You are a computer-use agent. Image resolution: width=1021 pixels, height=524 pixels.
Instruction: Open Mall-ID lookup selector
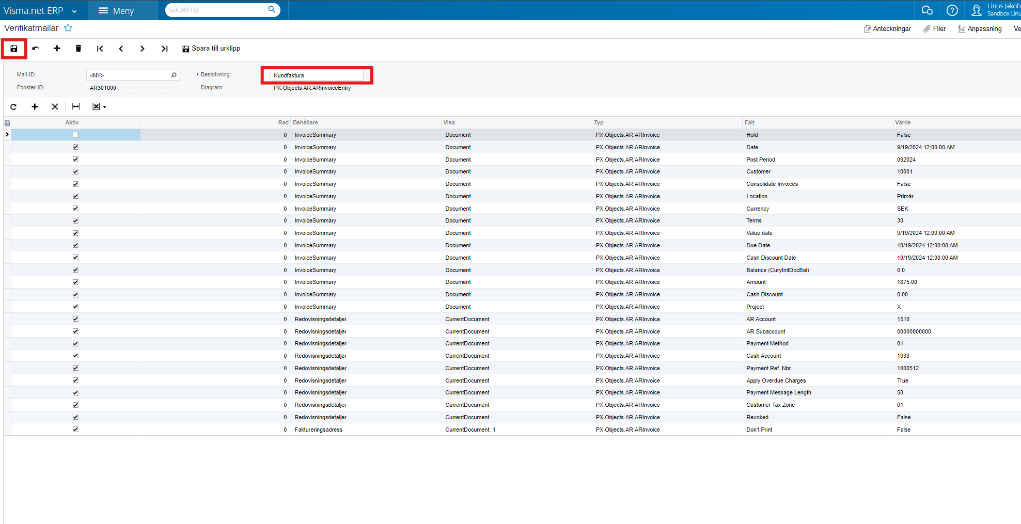(174, 75)
